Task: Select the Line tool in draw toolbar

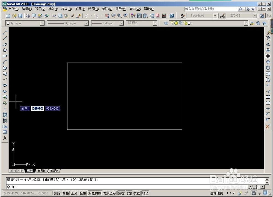Action: pyautogui.click(x=5, y=33)
